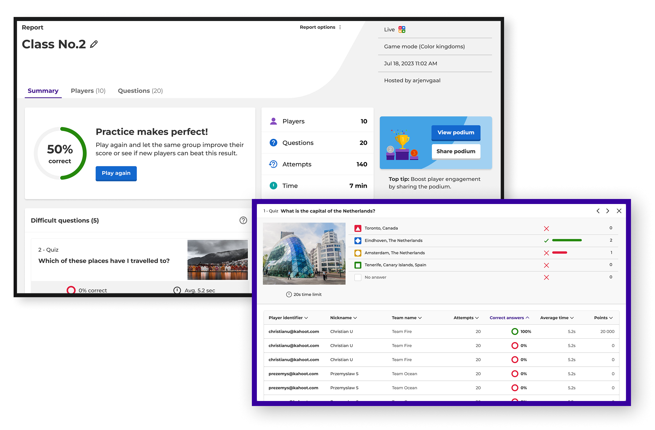Click the pencil icon to edit the report title
The width and height of the screenshot is (655, 430).
click(x=94, y=44)
